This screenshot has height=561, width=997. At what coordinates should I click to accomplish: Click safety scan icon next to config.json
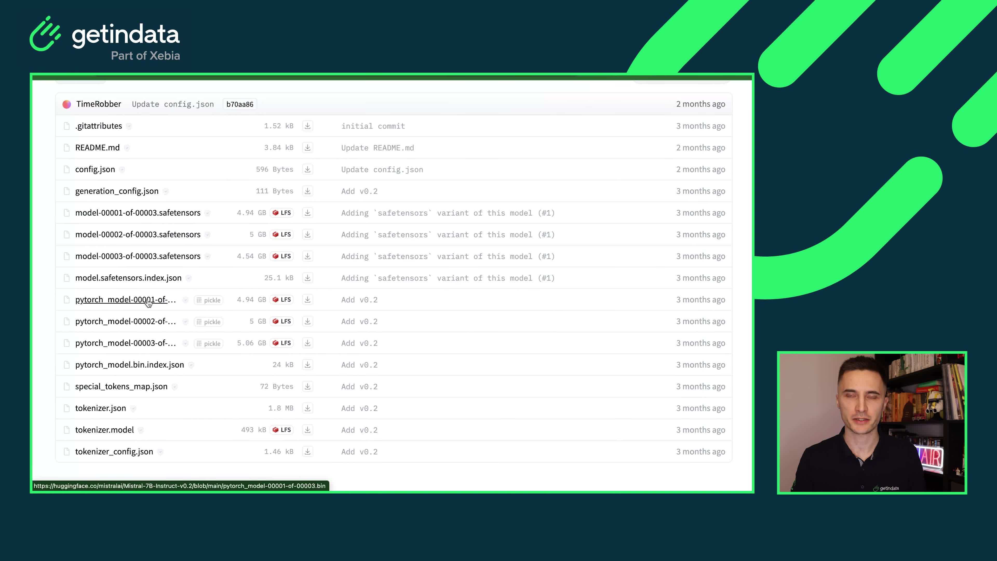(122, 170)
